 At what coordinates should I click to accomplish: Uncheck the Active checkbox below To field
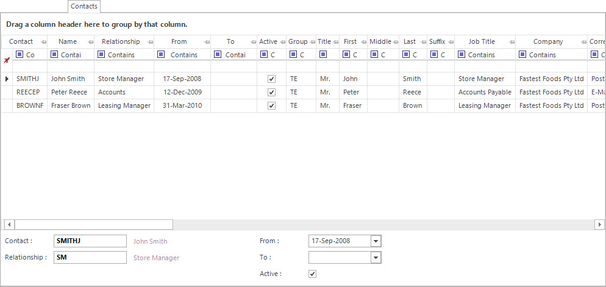313,274
